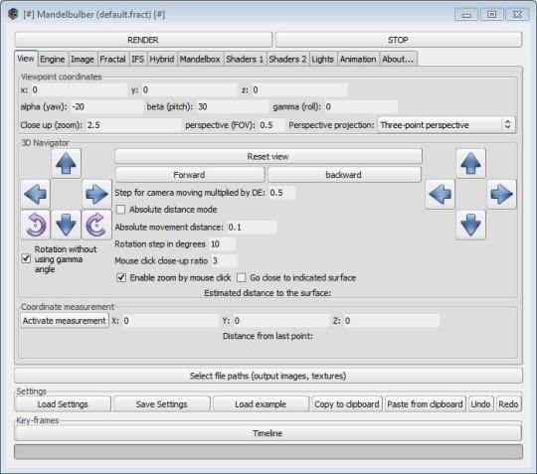The height and width of the screenshot is (474, 537).
Task: Open the Animation tab
Action: coord(358,60)
